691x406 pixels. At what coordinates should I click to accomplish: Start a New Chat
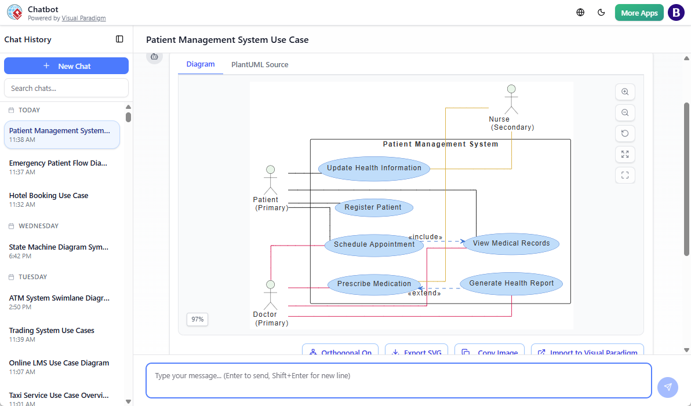click(66, 65)
